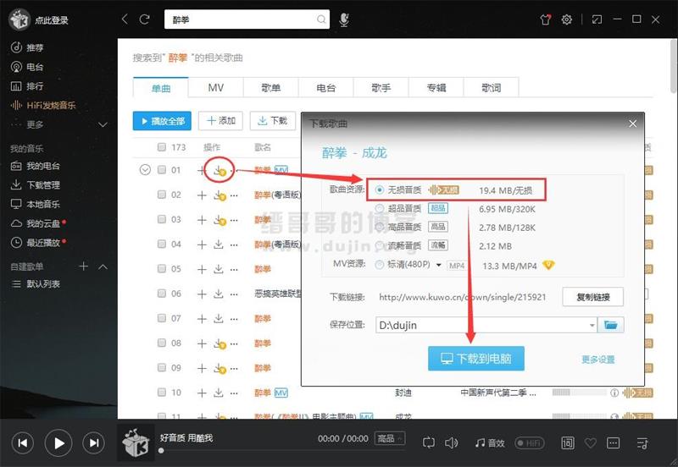Open the 电台 sidebar item

click(27, 67)
